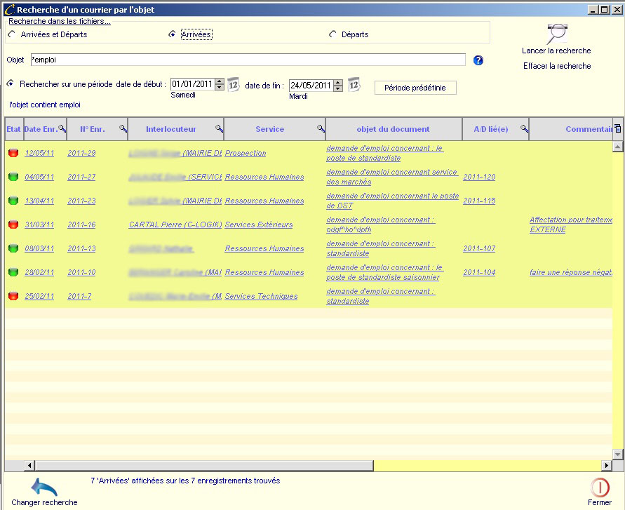
Task: Click search icon in Interlocuteur column header
Action: pyautogui.click(x=219, y=129)
